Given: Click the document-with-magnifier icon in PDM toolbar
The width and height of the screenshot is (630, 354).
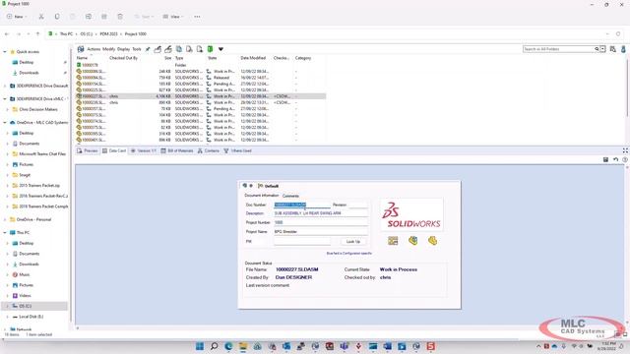Looking at the screenshot, I should 189,49.
